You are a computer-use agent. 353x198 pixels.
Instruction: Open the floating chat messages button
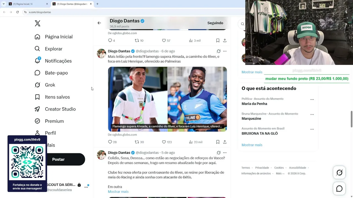coord(339,189)
